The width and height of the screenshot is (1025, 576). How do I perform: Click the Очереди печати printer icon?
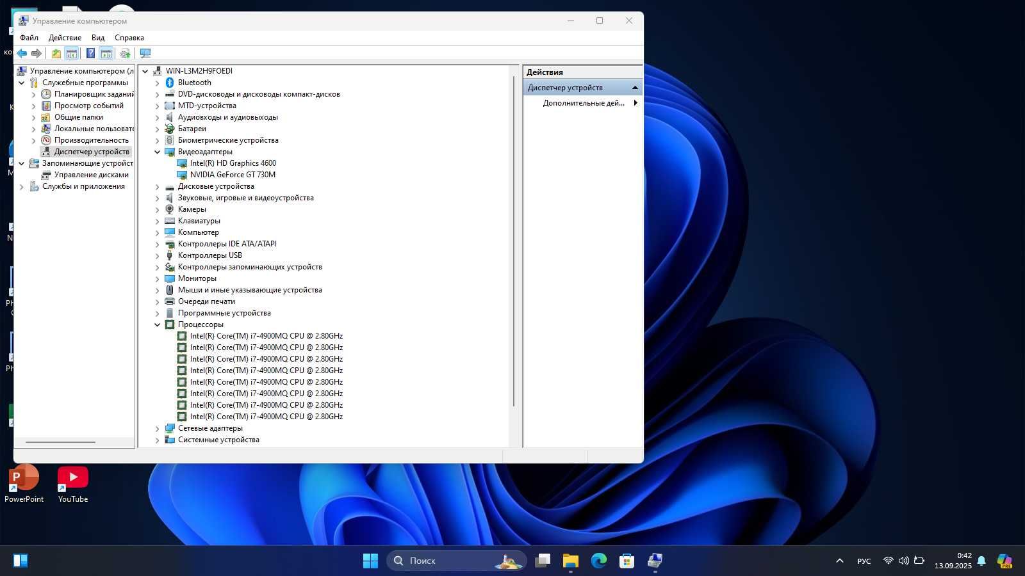click(170, 301)
